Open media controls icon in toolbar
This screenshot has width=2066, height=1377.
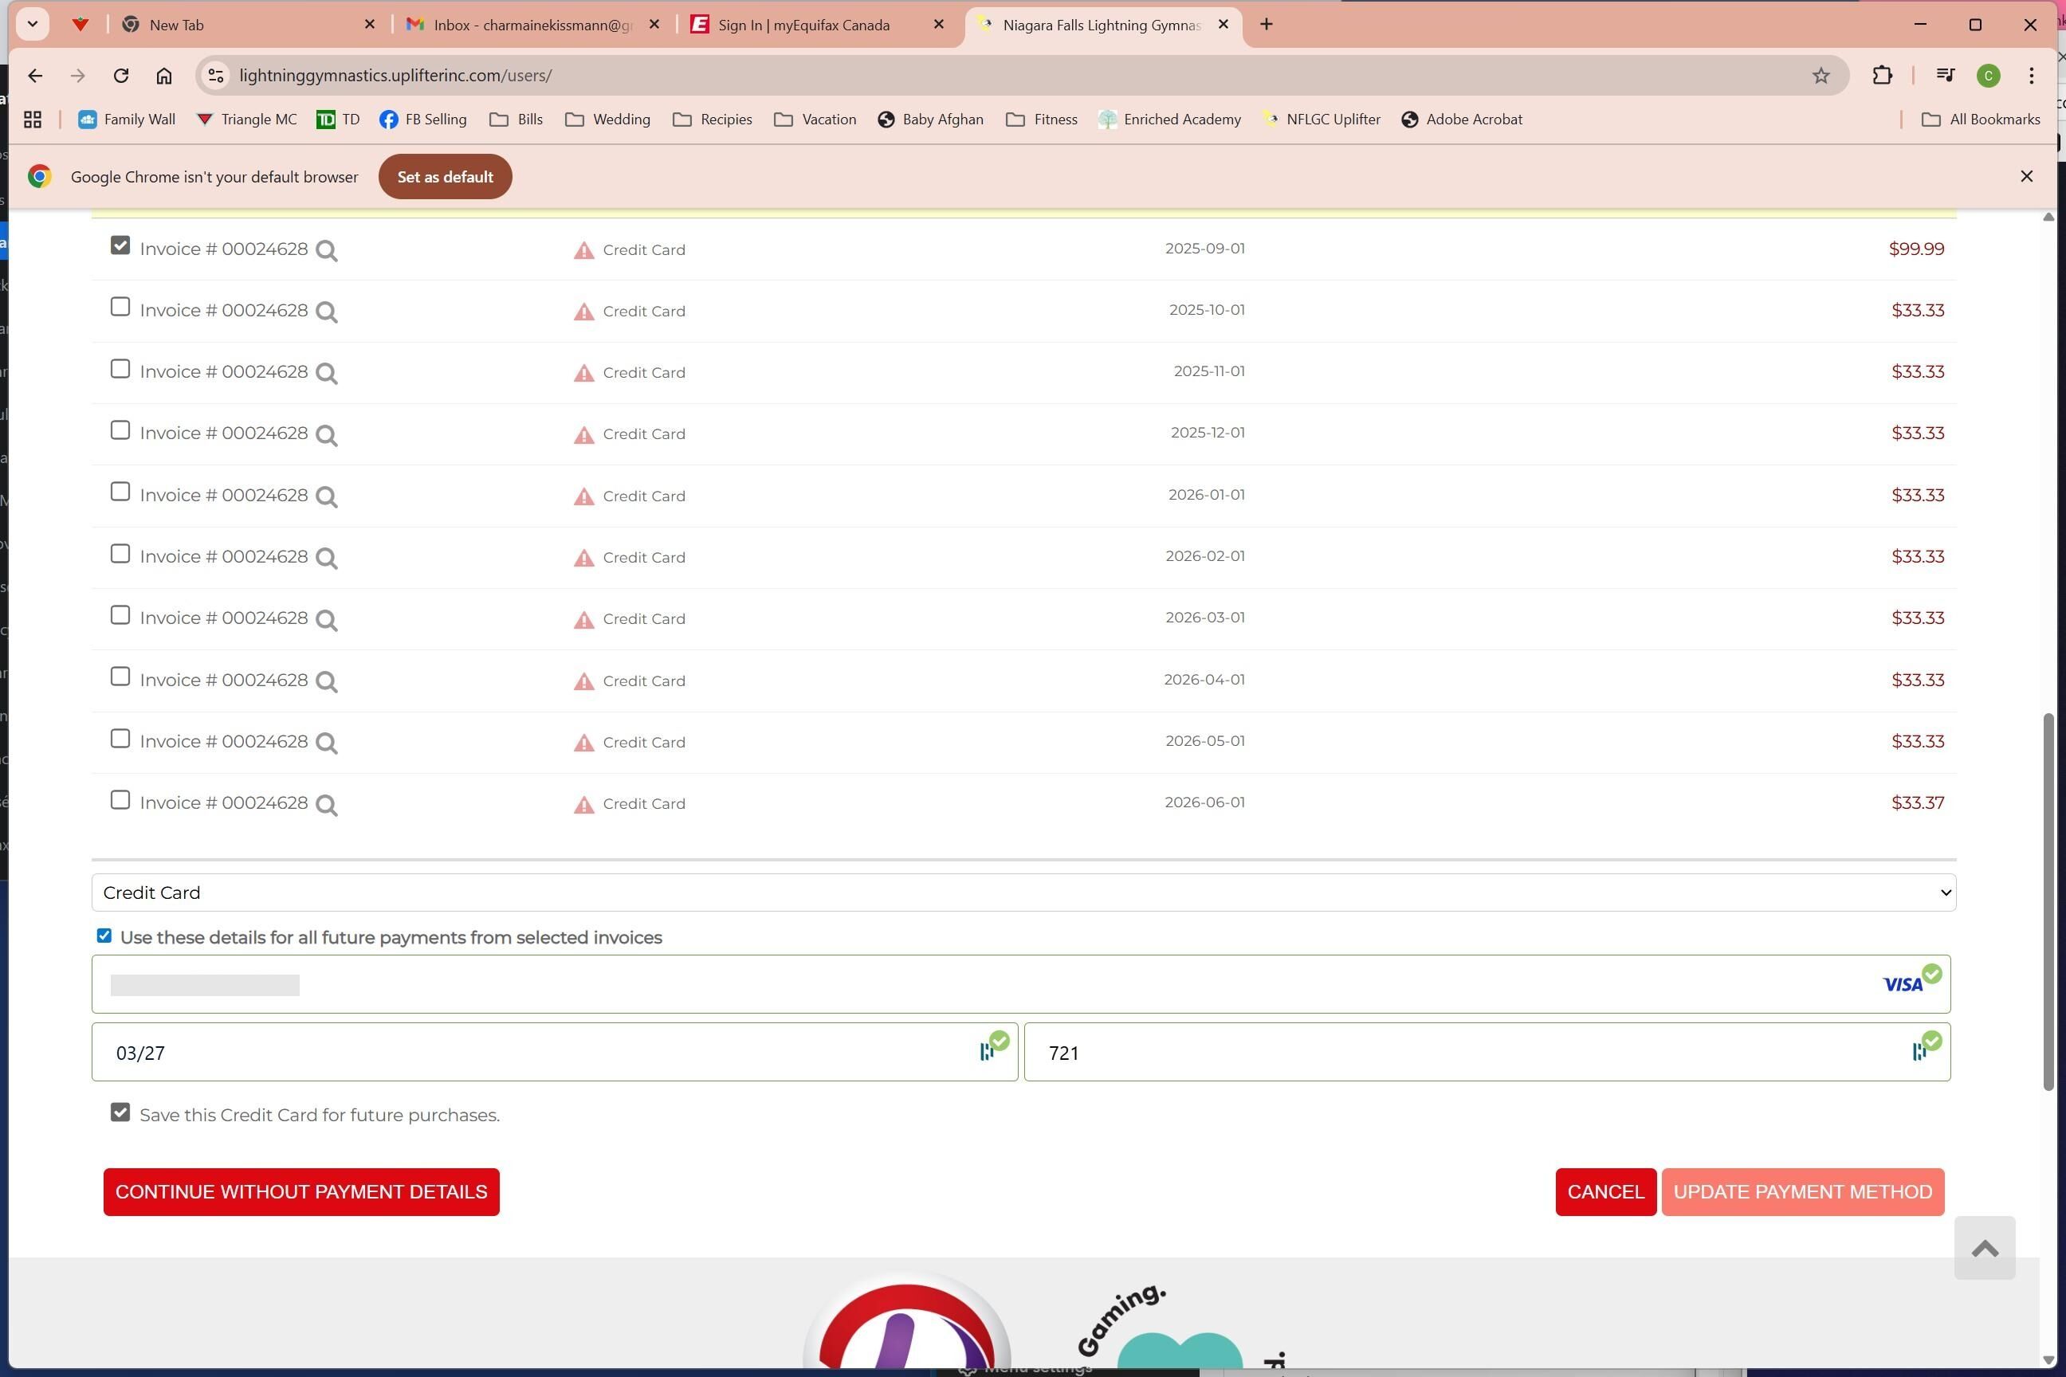[x=1945, y=76]
